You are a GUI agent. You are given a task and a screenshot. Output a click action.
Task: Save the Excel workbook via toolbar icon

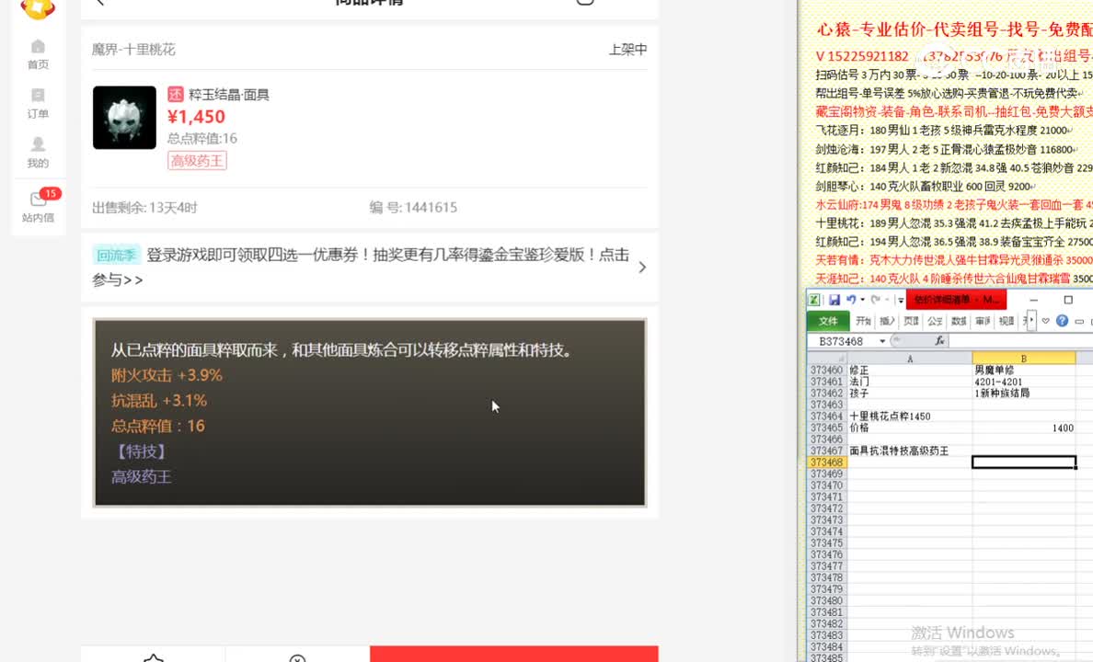pos(834,300)
